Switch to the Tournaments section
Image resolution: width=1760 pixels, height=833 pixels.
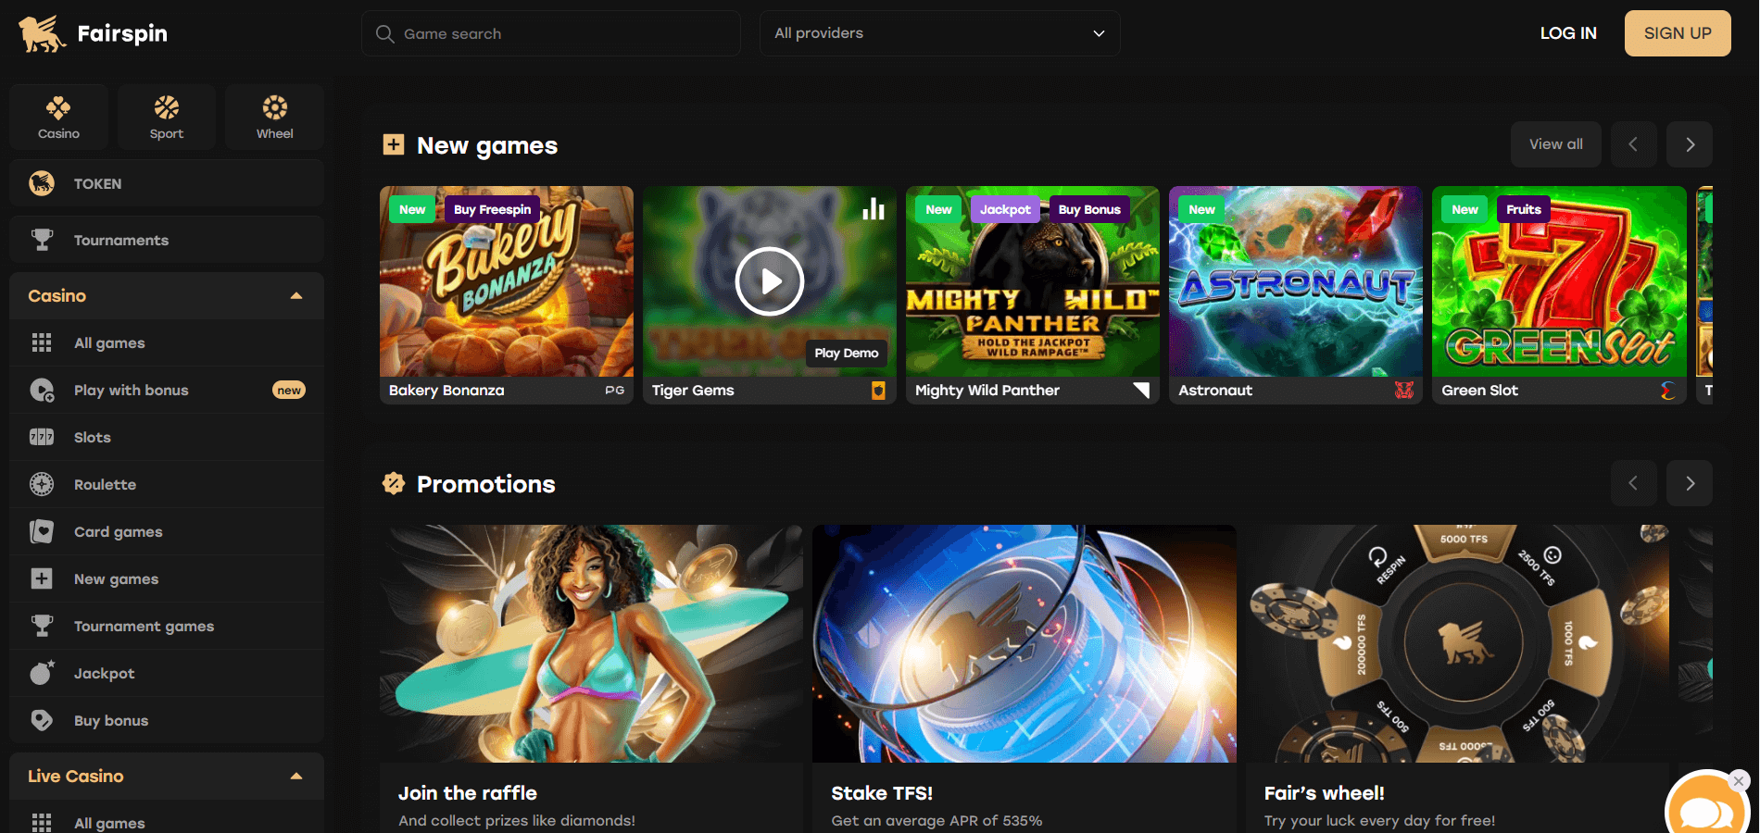point(120,240)
